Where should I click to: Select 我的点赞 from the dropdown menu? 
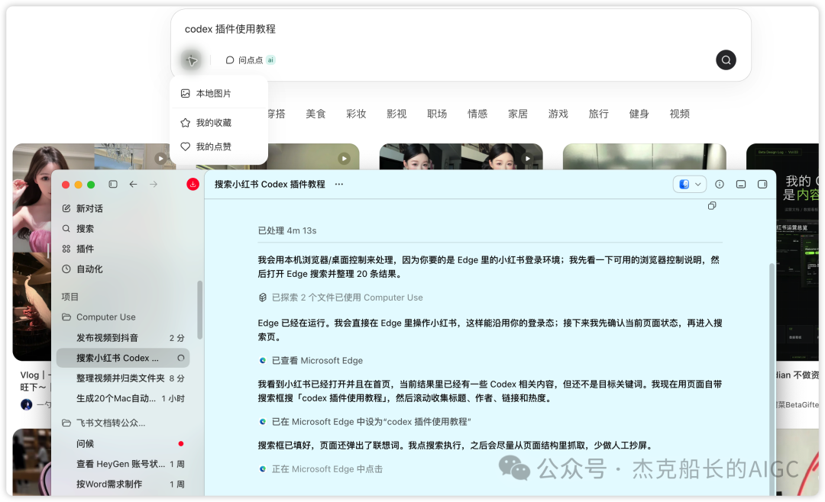point(219,146)
